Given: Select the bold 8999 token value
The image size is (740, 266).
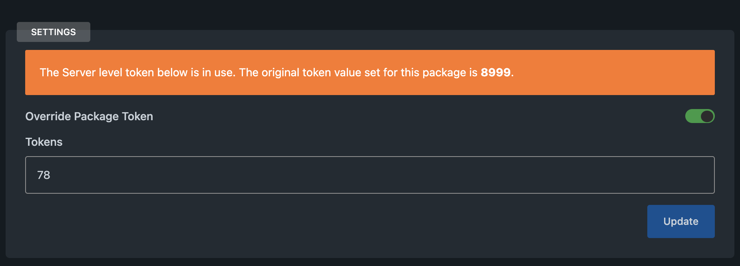Looking at the screenshot, I should [x=495, y=72].
